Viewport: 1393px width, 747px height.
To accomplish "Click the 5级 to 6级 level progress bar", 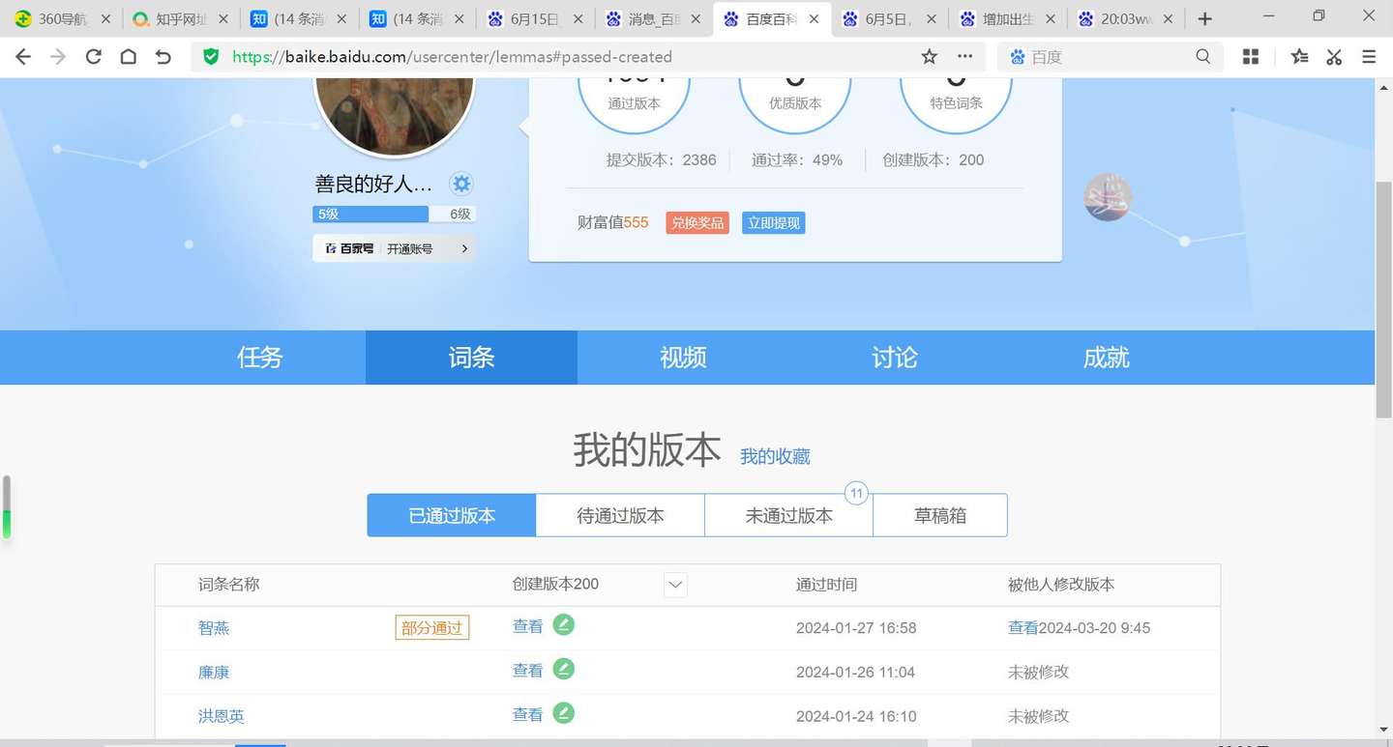I will coord(394,214).
